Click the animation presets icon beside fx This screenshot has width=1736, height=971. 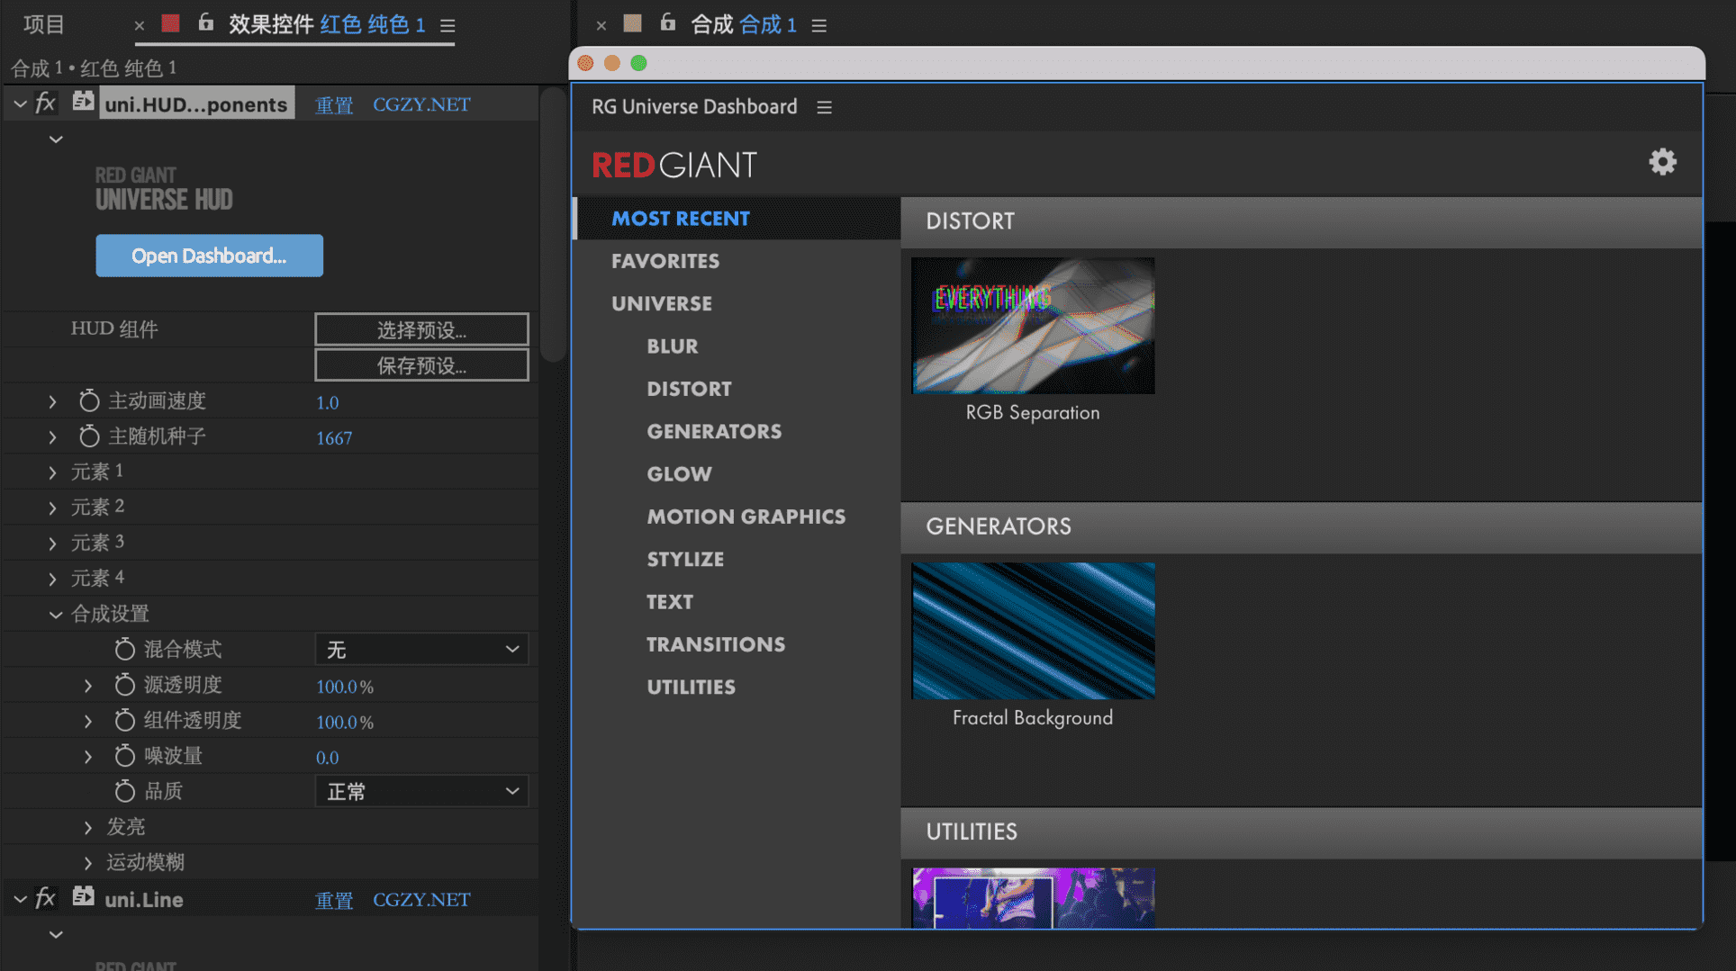click(82, 102)
